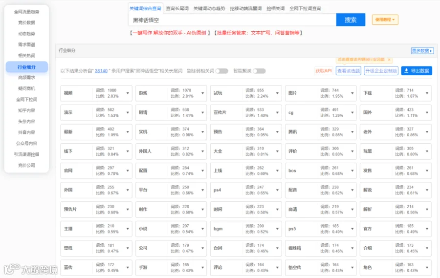View 抖音内容 from the sidebar
This screenshot has width=440, height=278.
pos(27,132)
